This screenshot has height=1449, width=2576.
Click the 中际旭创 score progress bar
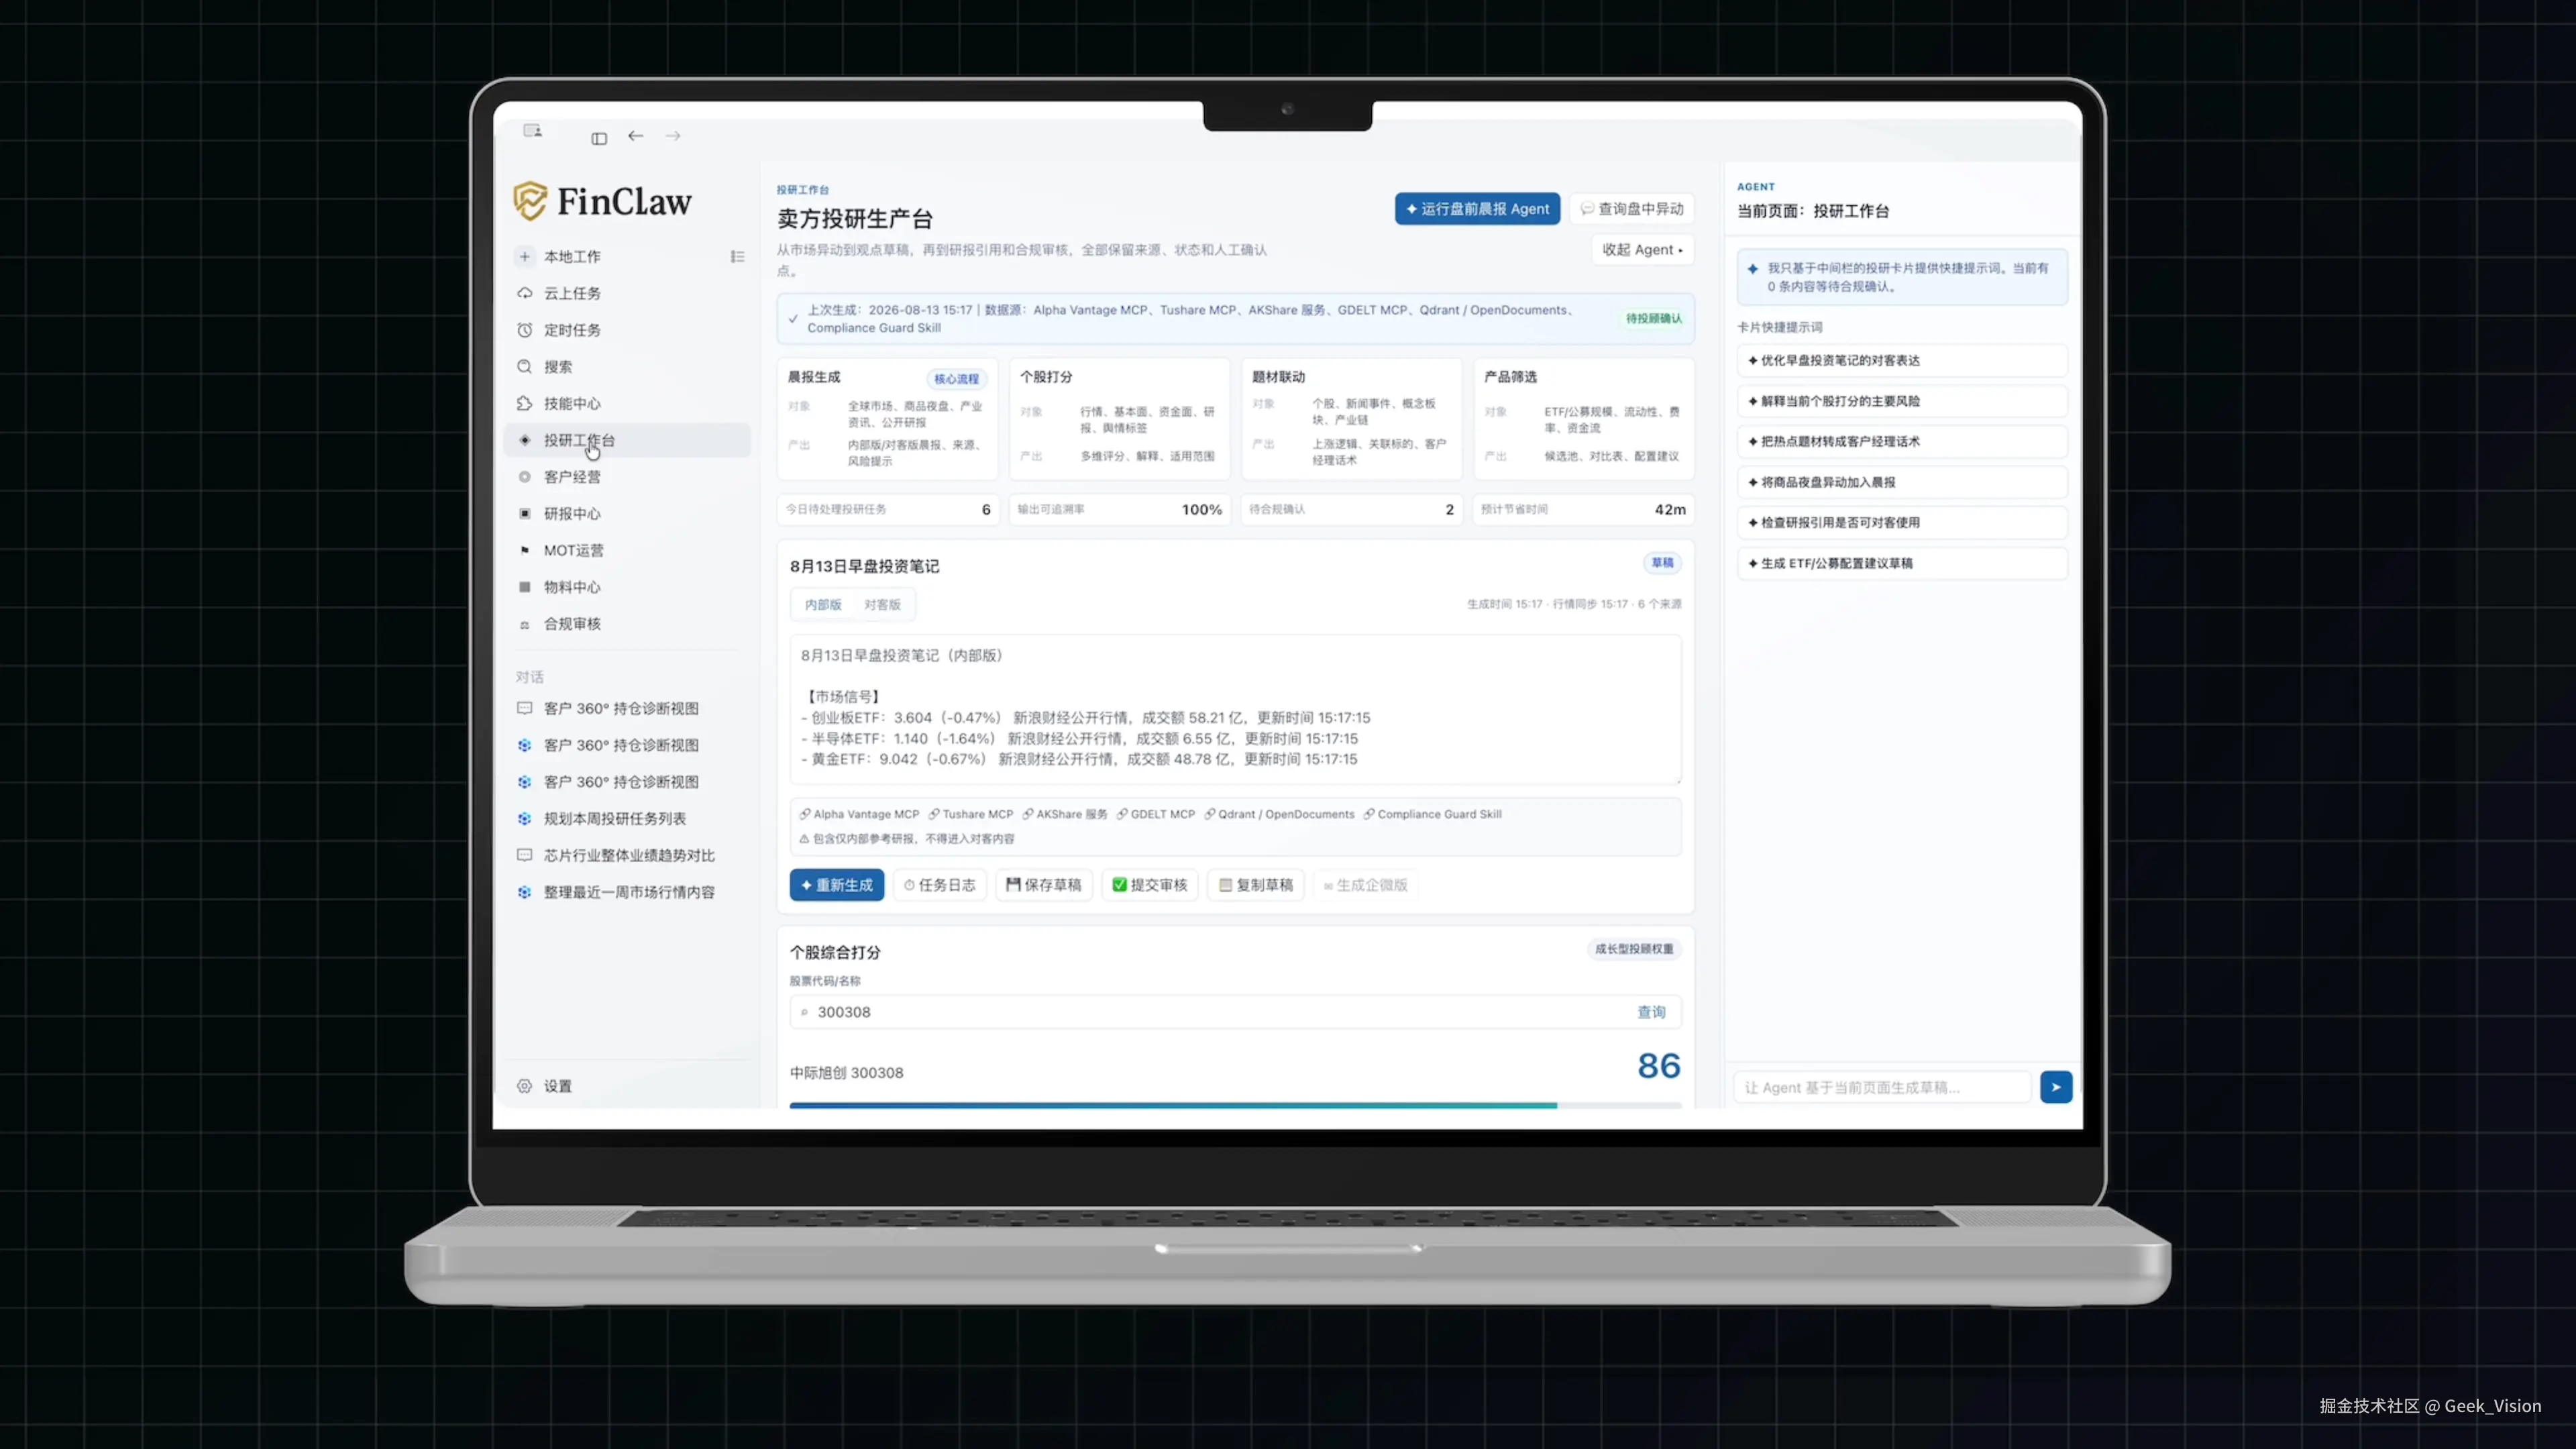click(1235, 1105)
